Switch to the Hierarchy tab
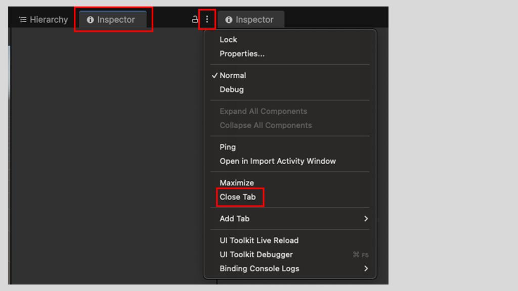This screenshot has height=291, width=518. pyautogui.click(x=44, y=20)
